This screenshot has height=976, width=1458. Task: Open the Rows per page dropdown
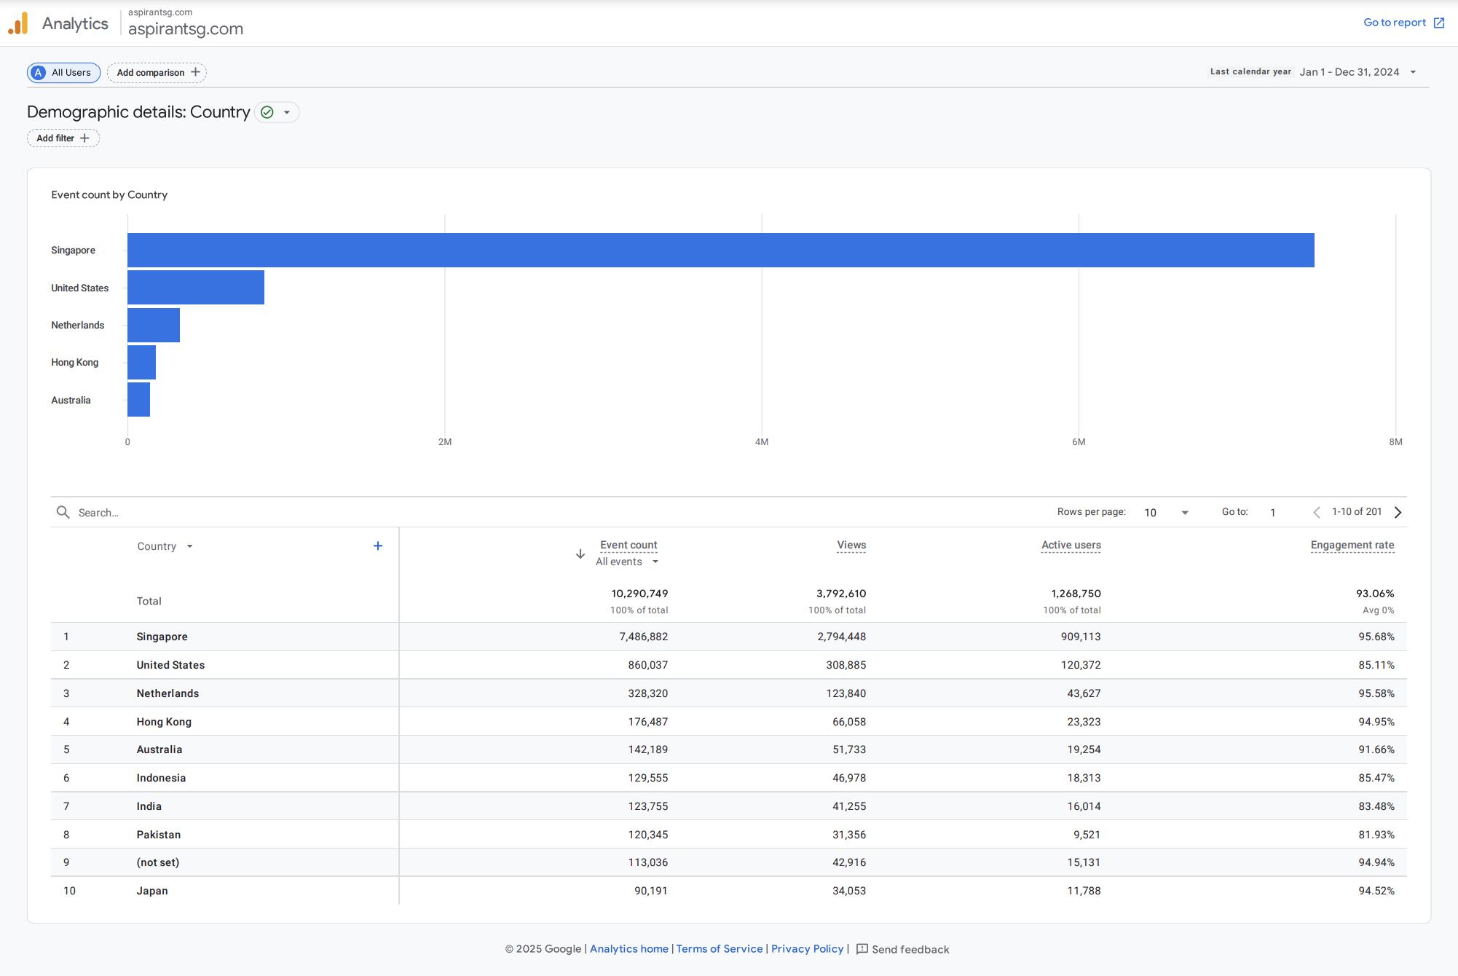[1166, 513]
